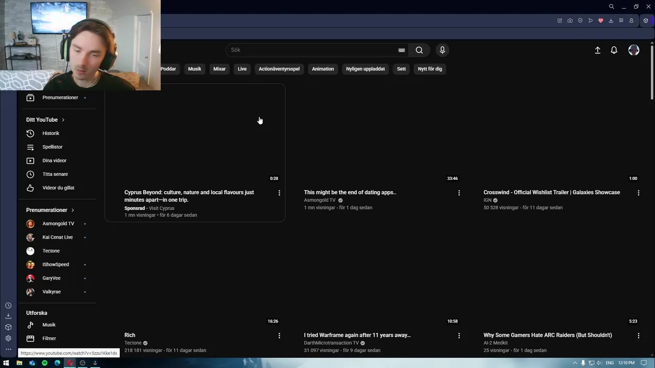Show hidden system tray icons chevron
The height and width of the screenshot is (368, 655).
pos(575,363)
